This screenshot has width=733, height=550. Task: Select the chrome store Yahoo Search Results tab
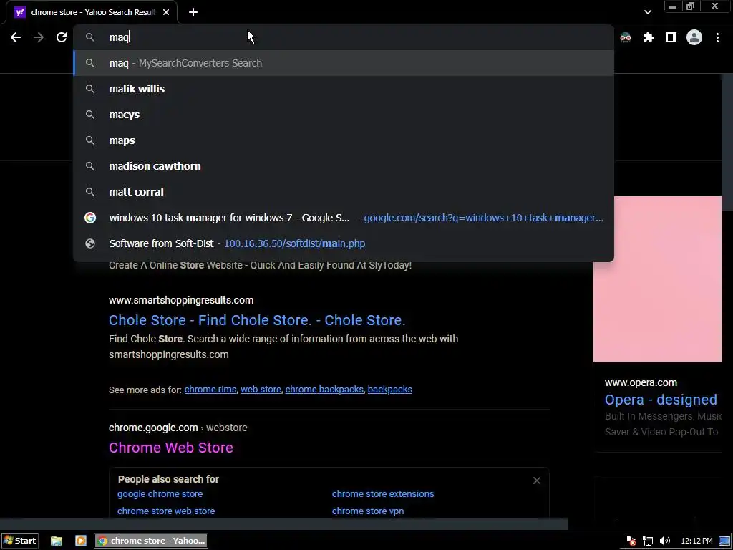92,12
